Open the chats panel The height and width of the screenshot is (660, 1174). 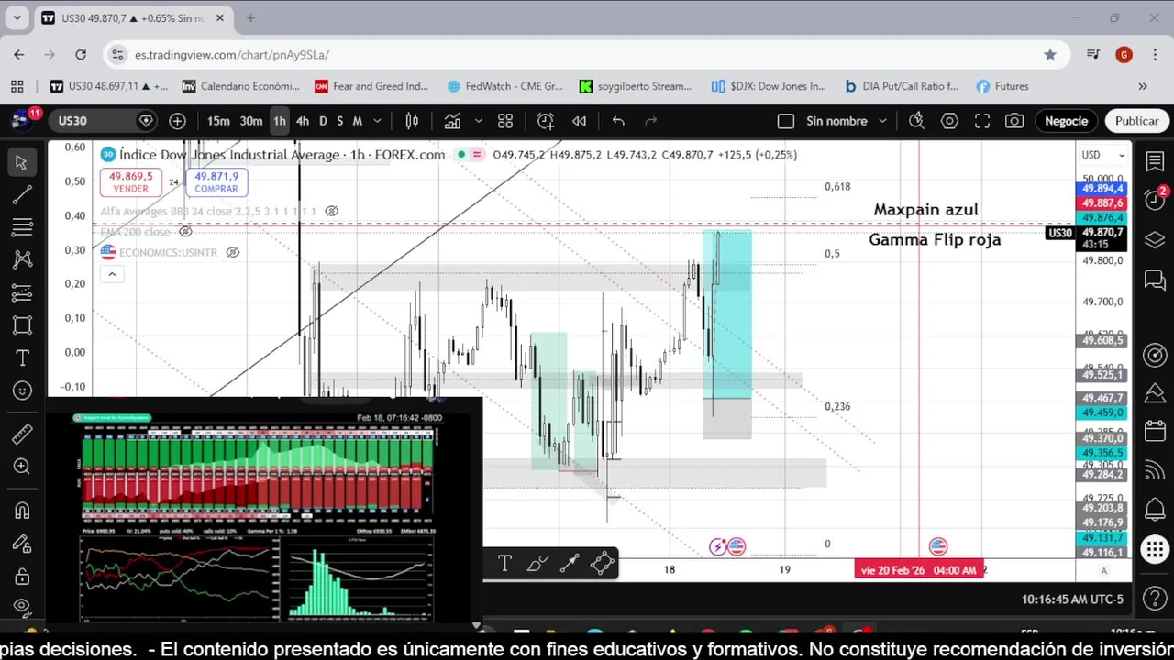coord(1155,280)
